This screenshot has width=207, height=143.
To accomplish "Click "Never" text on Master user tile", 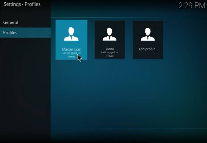I will (71, 56).
